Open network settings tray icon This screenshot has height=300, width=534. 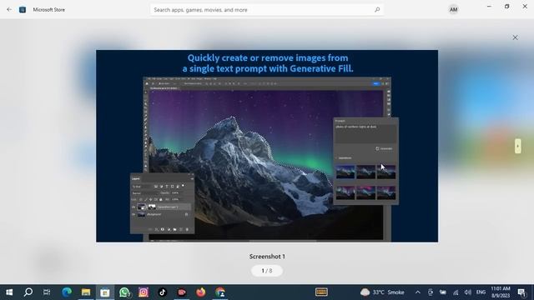pos(456,292)
